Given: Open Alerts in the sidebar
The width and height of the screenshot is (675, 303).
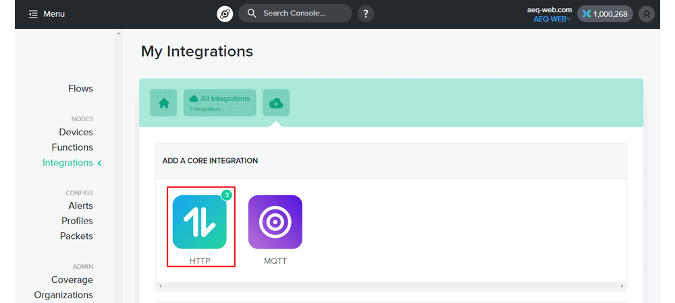Looking at the screenshot, I should coord(80,205).
